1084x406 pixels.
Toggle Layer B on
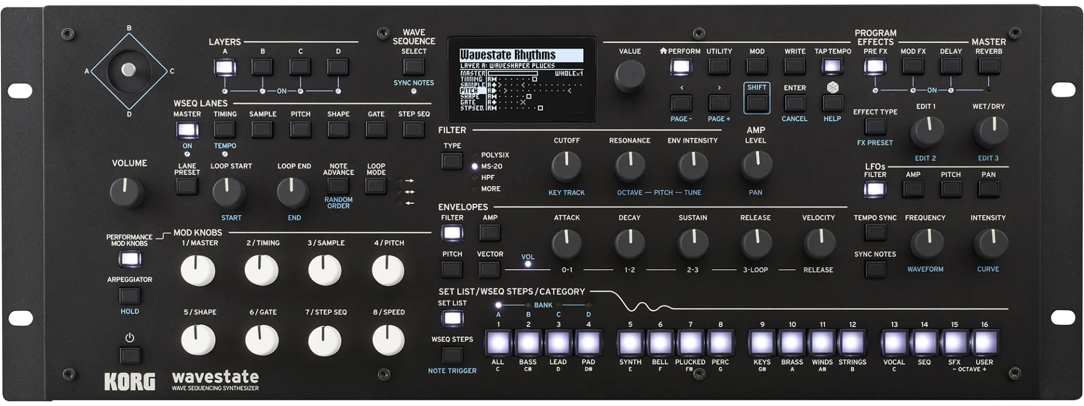coord(263,68)
